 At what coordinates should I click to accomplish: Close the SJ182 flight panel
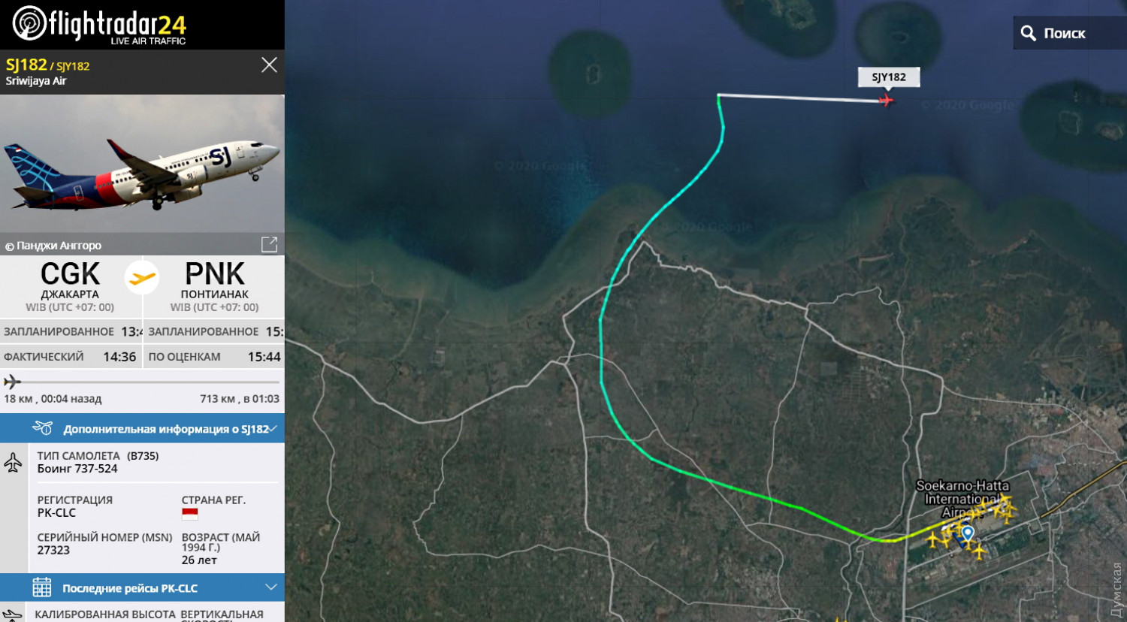[x=269, y=65]
